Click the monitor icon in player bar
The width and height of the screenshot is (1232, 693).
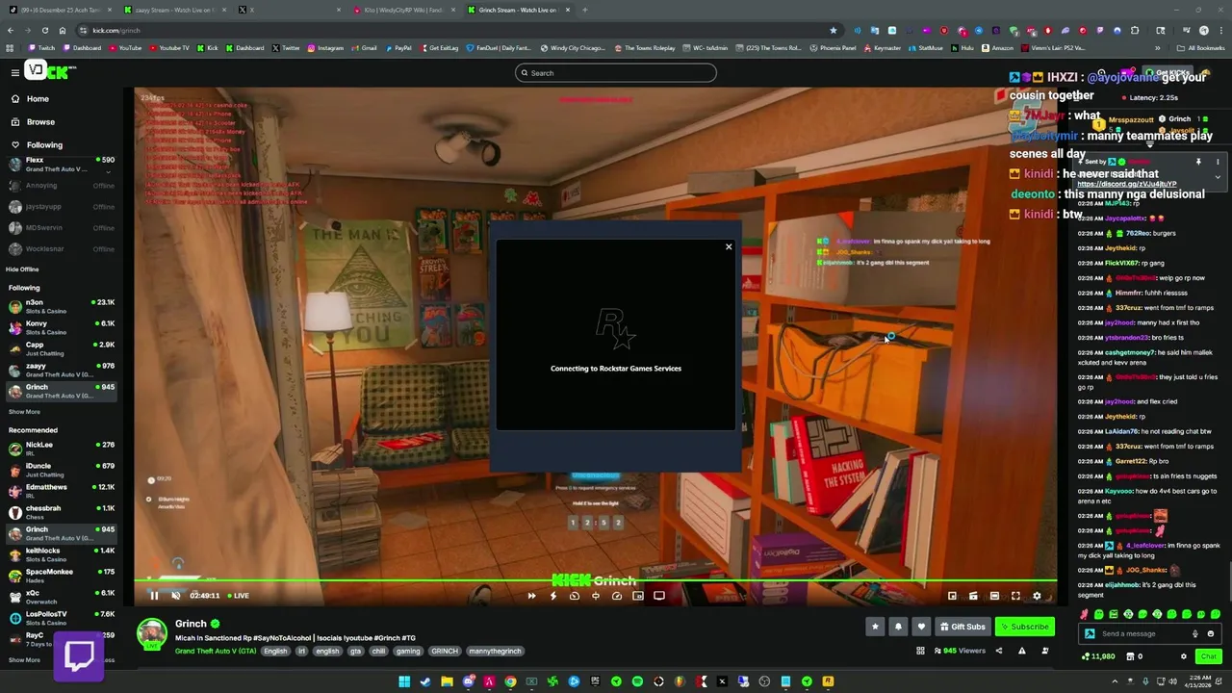tap(659, 596)
